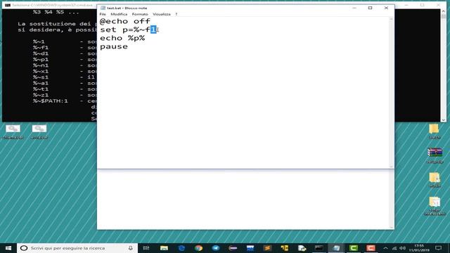Click '%~1' in the cmd window

[x=39, y=41]
